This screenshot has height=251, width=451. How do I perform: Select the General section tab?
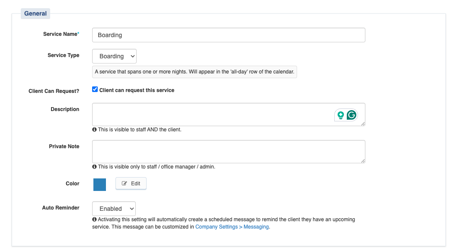pos(35,13)
